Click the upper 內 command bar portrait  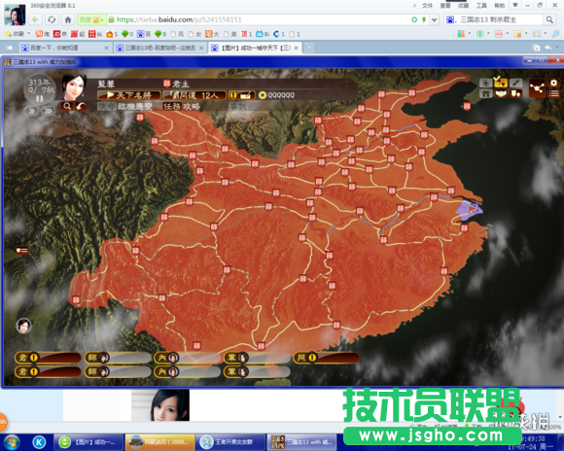pos(173,358)
